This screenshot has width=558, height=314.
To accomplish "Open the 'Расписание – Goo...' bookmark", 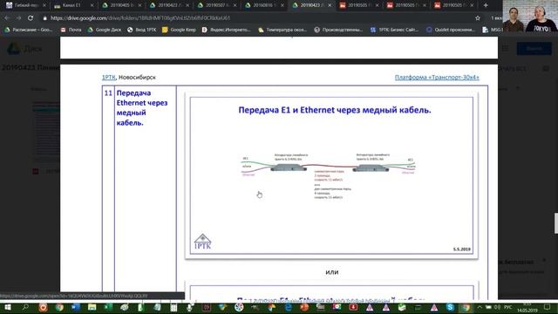I will (28, 30).
